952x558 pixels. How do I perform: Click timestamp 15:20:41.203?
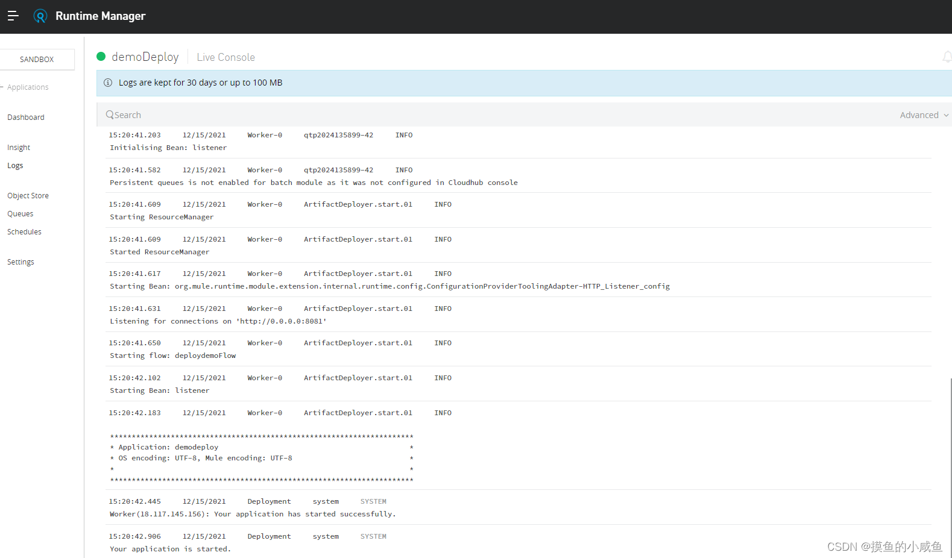click(135, 135)
